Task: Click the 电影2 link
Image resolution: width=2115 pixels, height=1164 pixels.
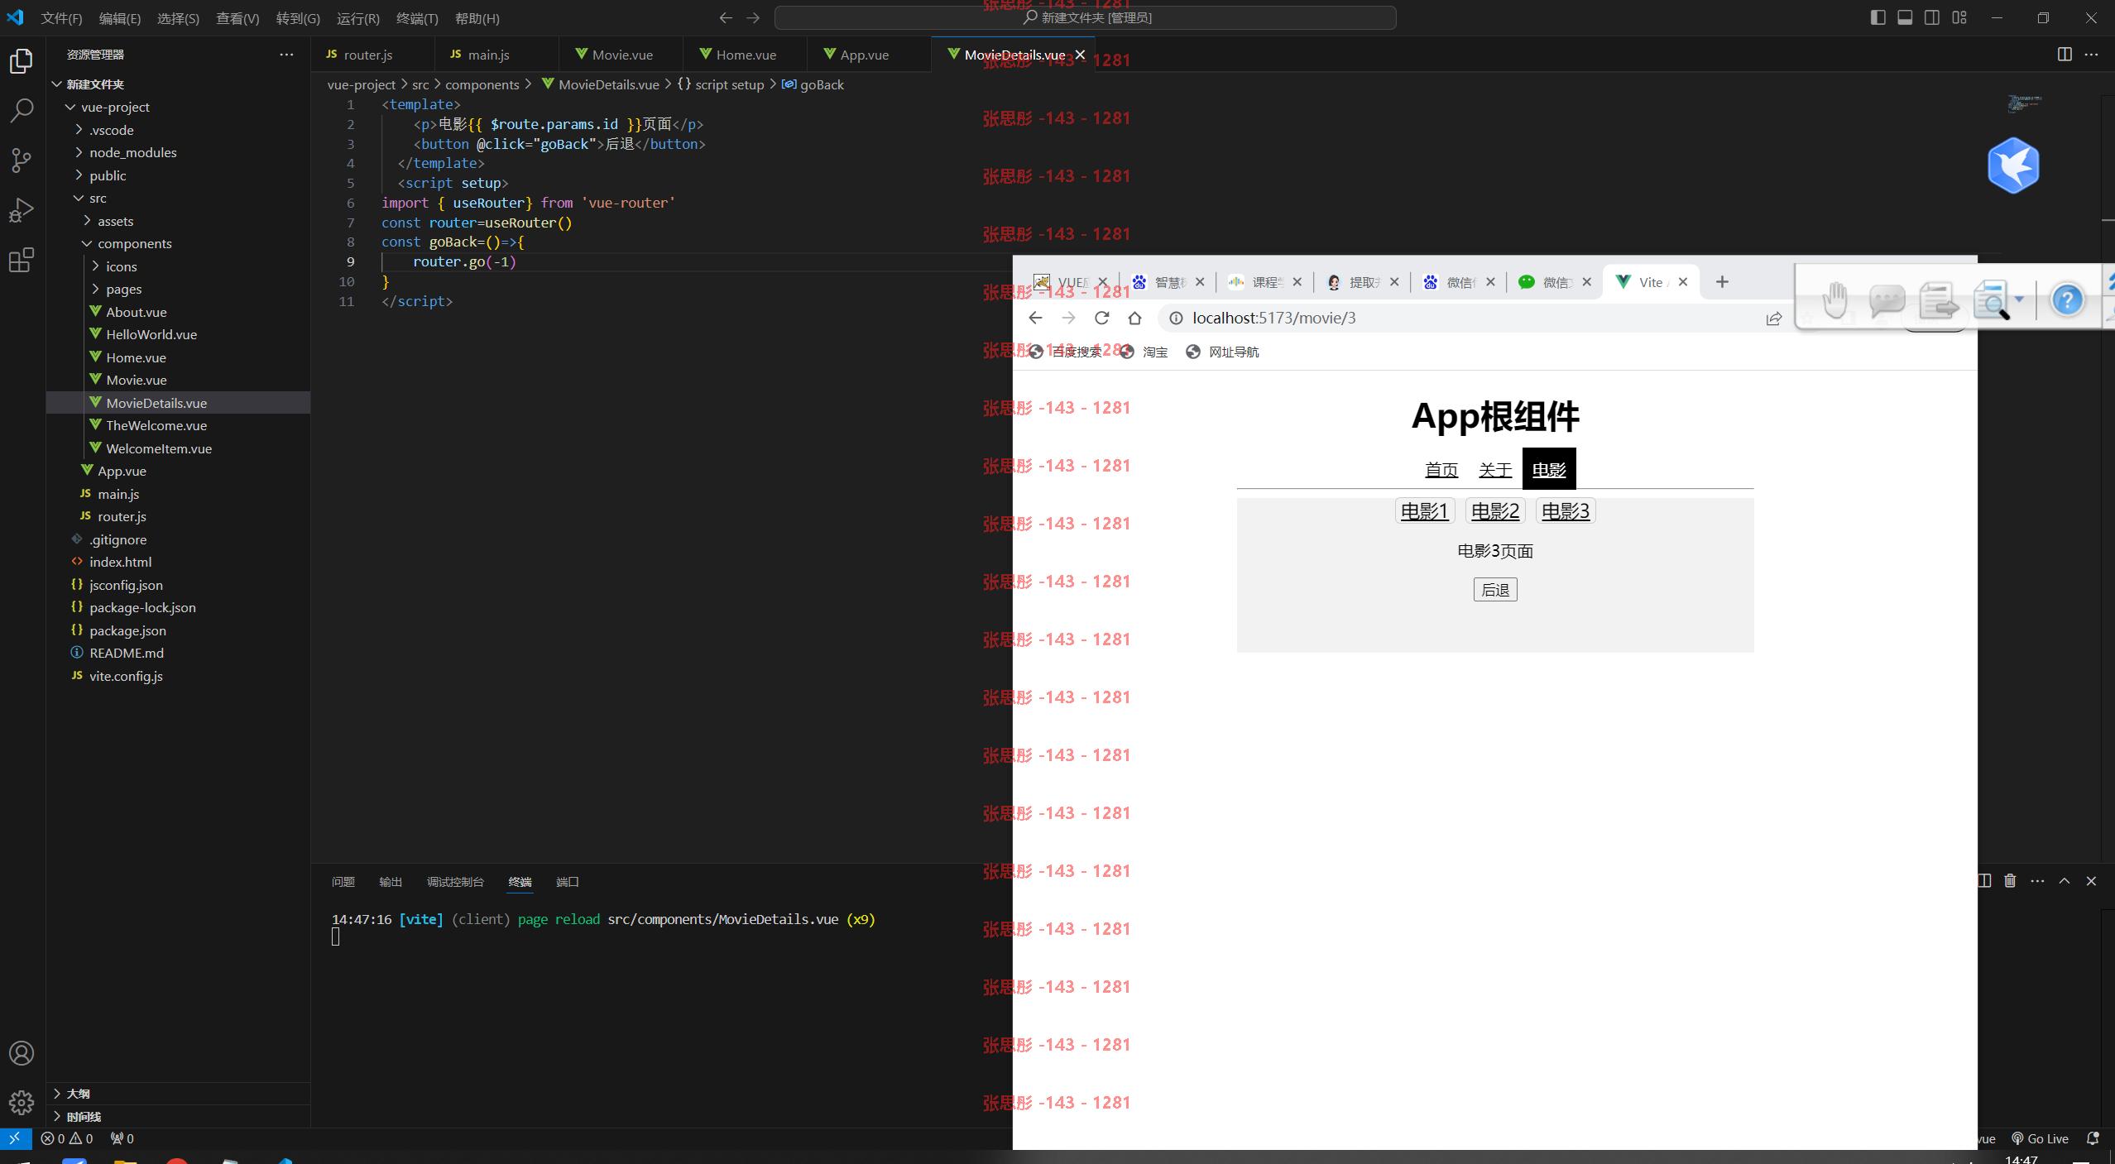Action: 1495,511
